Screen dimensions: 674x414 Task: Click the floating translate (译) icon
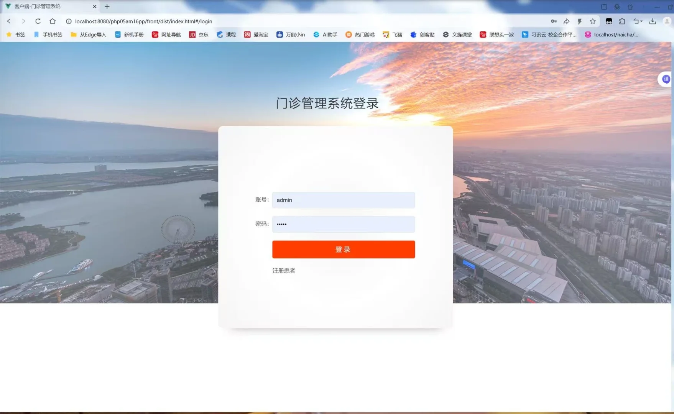(666, 79)
